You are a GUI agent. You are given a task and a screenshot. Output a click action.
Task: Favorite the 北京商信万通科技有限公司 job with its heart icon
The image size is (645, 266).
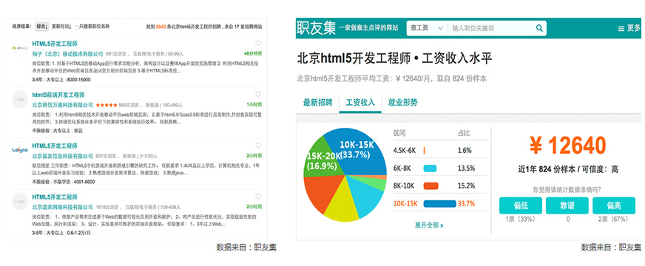[x=258, y=95]
